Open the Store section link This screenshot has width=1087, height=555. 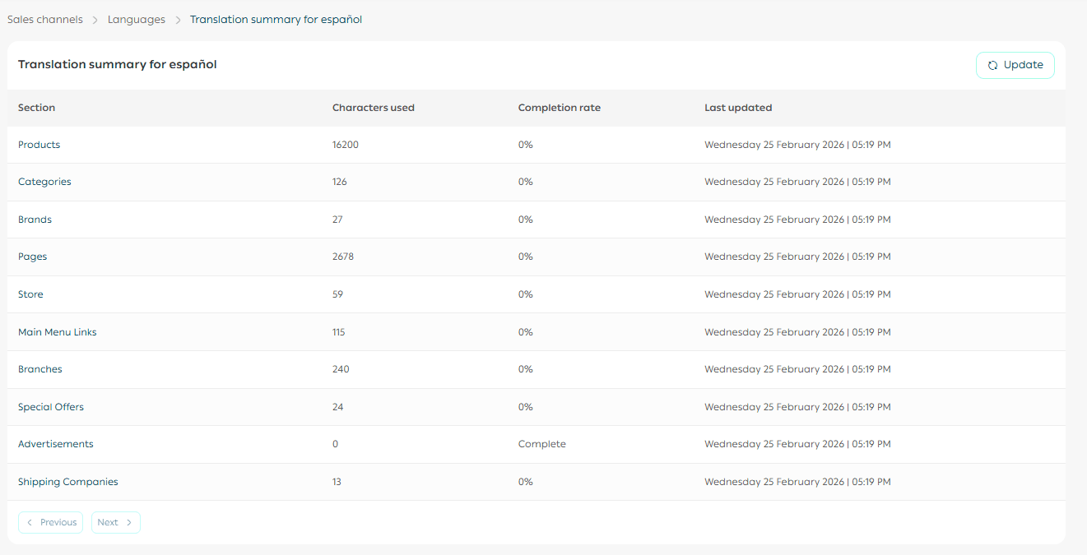[30, 294]
